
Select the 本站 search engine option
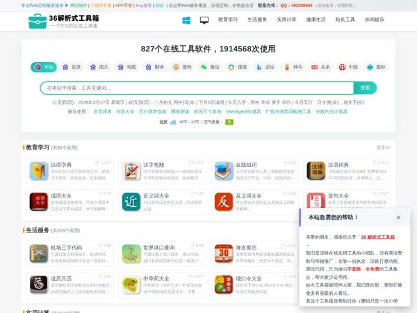pos(44,67)
